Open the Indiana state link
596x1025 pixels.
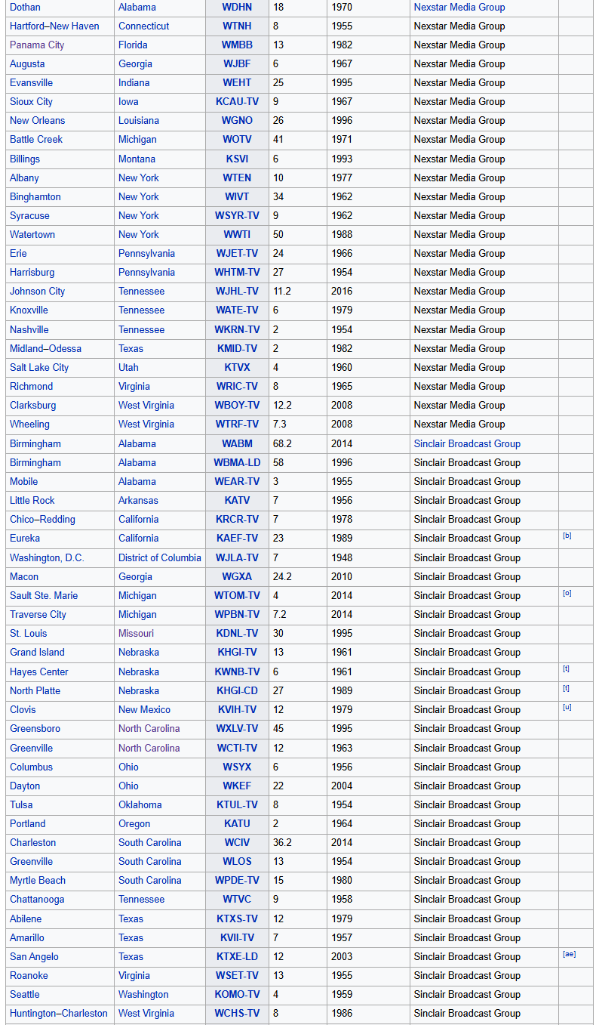click(134, 82)
